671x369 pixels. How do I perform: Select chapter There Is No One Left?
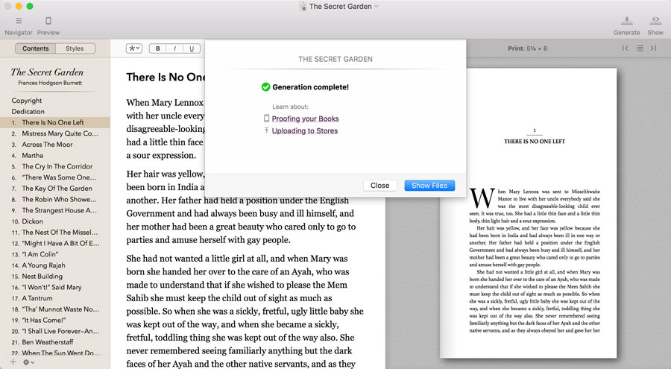(x=54, y=122)
